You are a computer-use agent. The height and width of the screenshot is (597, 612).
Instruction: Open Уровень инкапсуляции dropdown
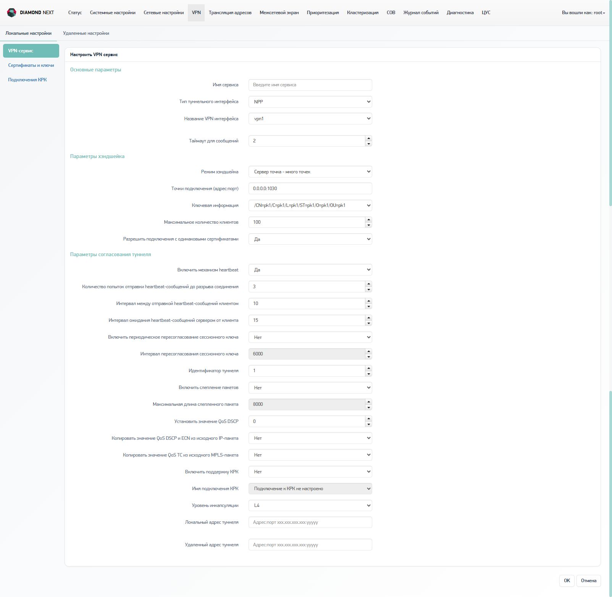point(310,505)
